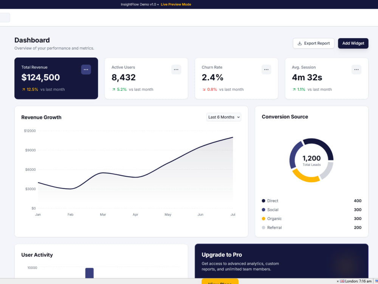Select the Organic legend color dot

tap(263, 218)
